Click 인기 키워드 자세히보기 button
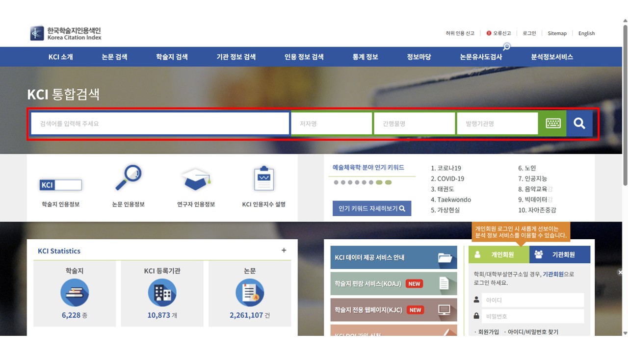Screen dimensions: 628x353 (372, 208)
